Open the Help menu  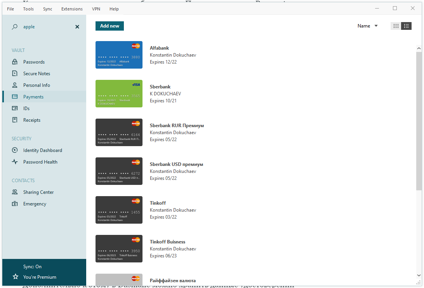pyautogui.click(x=114, y=9)
